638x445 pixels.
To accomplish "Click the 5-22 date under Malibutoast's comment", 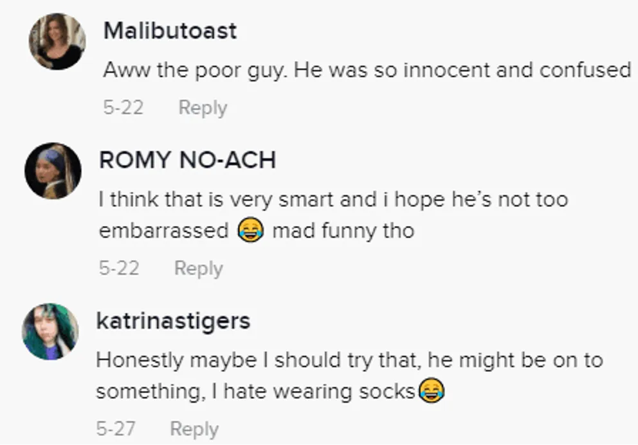I will [123, 108].
